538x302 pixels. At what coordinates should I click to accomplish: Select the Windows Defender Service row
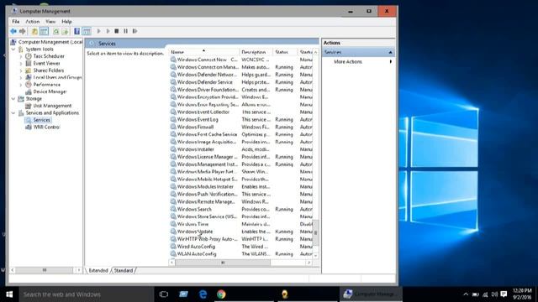241,82
